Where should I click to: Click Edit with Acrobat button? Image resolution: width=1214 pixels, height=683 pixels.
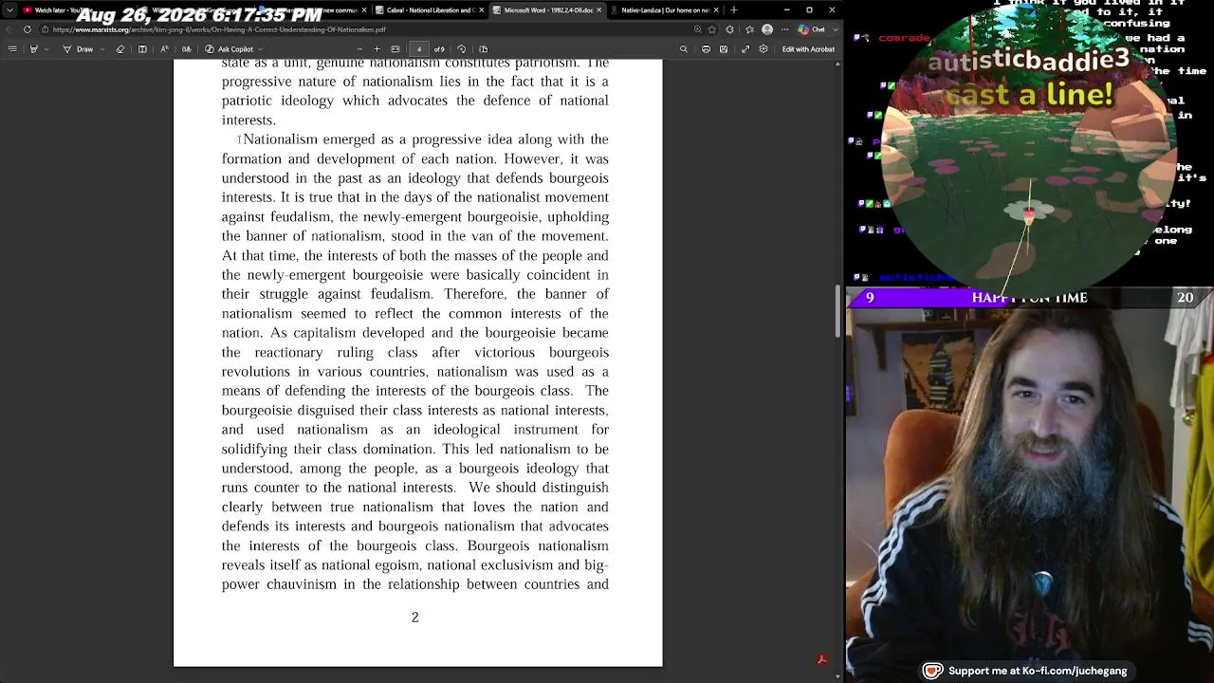click(x=808, y=49)
